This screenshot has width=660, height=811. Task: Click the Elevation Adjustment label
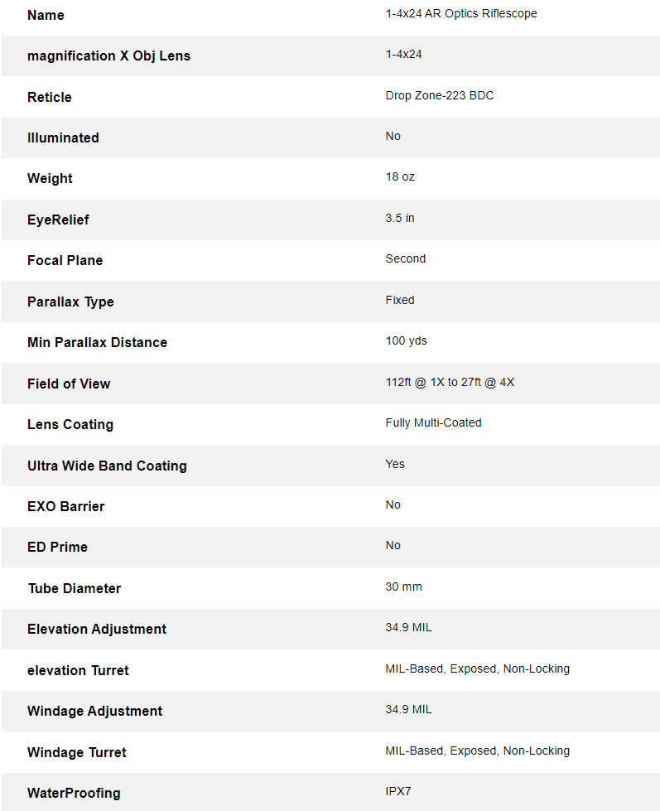pyautogui.click(x=97, y=630)
